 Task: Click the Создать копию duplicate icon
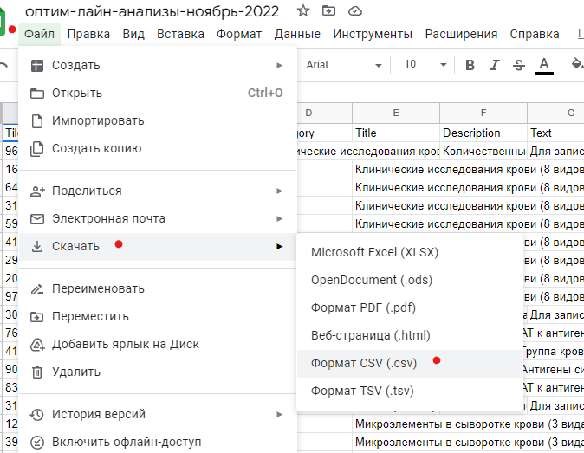click(x=37, y=148)
